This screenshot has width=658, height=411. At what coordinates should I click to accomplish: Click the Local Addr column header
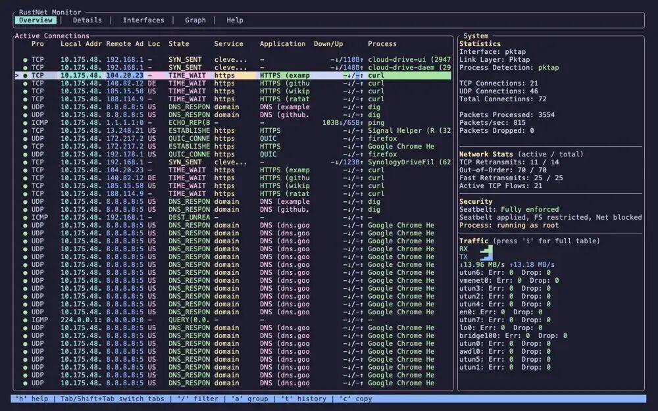(81, 43)
